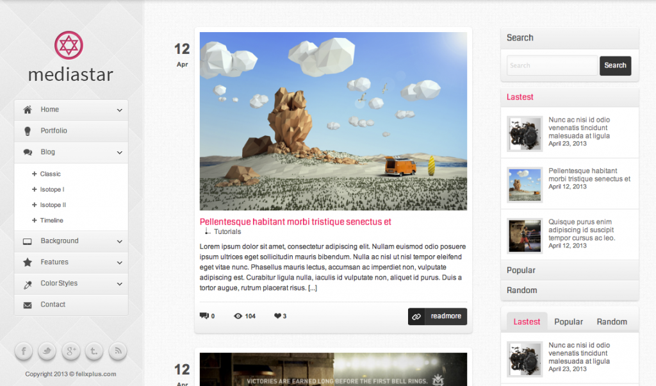Expand the Home menu chevron

click(x=119, y=110)
